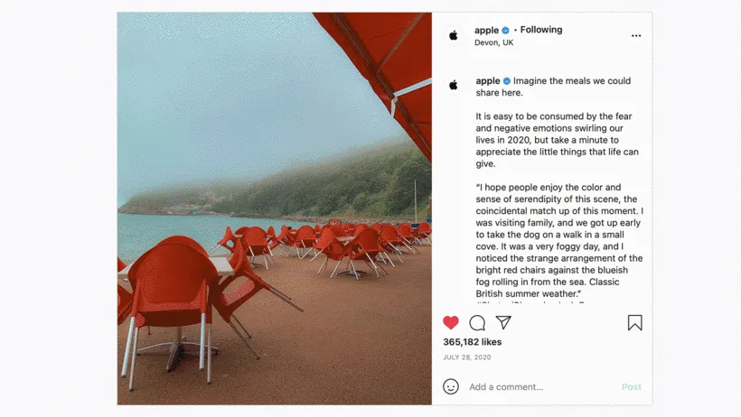
Task: Click the Add a comment field
Action: point(540,387)
